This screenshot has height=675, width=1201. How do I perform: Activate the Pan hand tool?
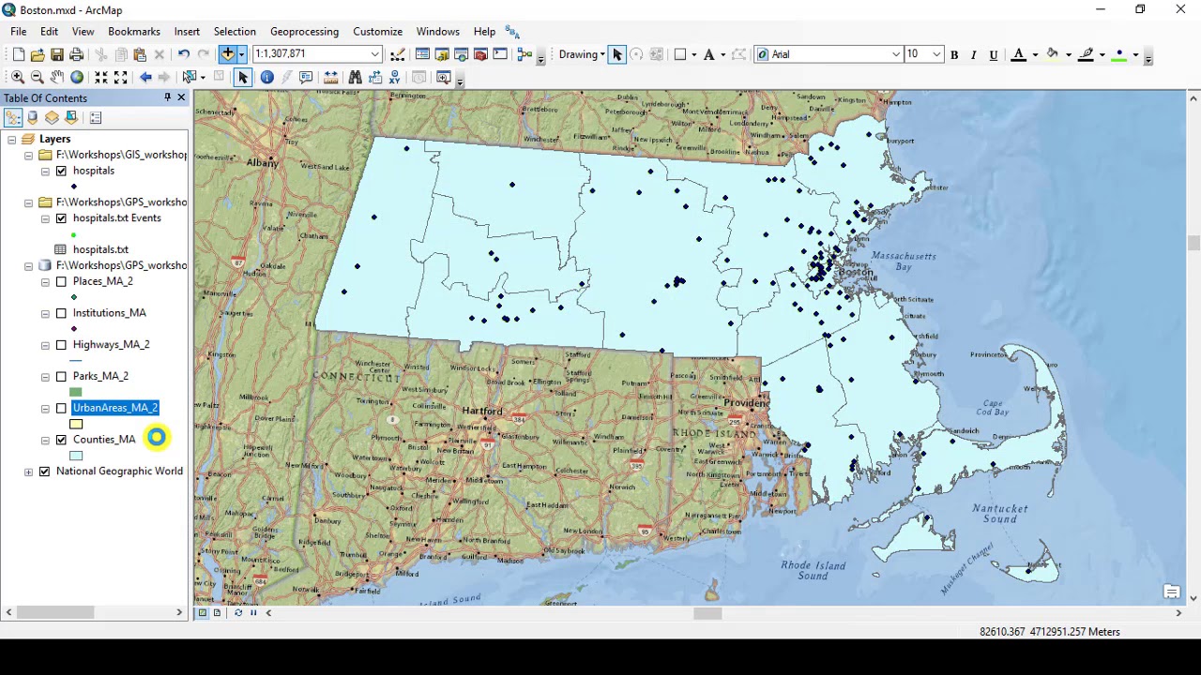tap(57, 77)
